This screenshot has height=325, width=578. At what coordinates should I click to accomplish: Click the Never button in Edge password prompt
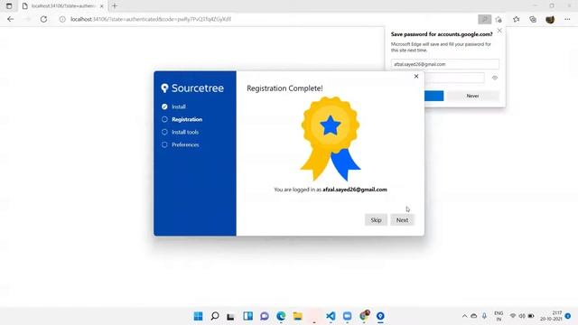(472, 96)
